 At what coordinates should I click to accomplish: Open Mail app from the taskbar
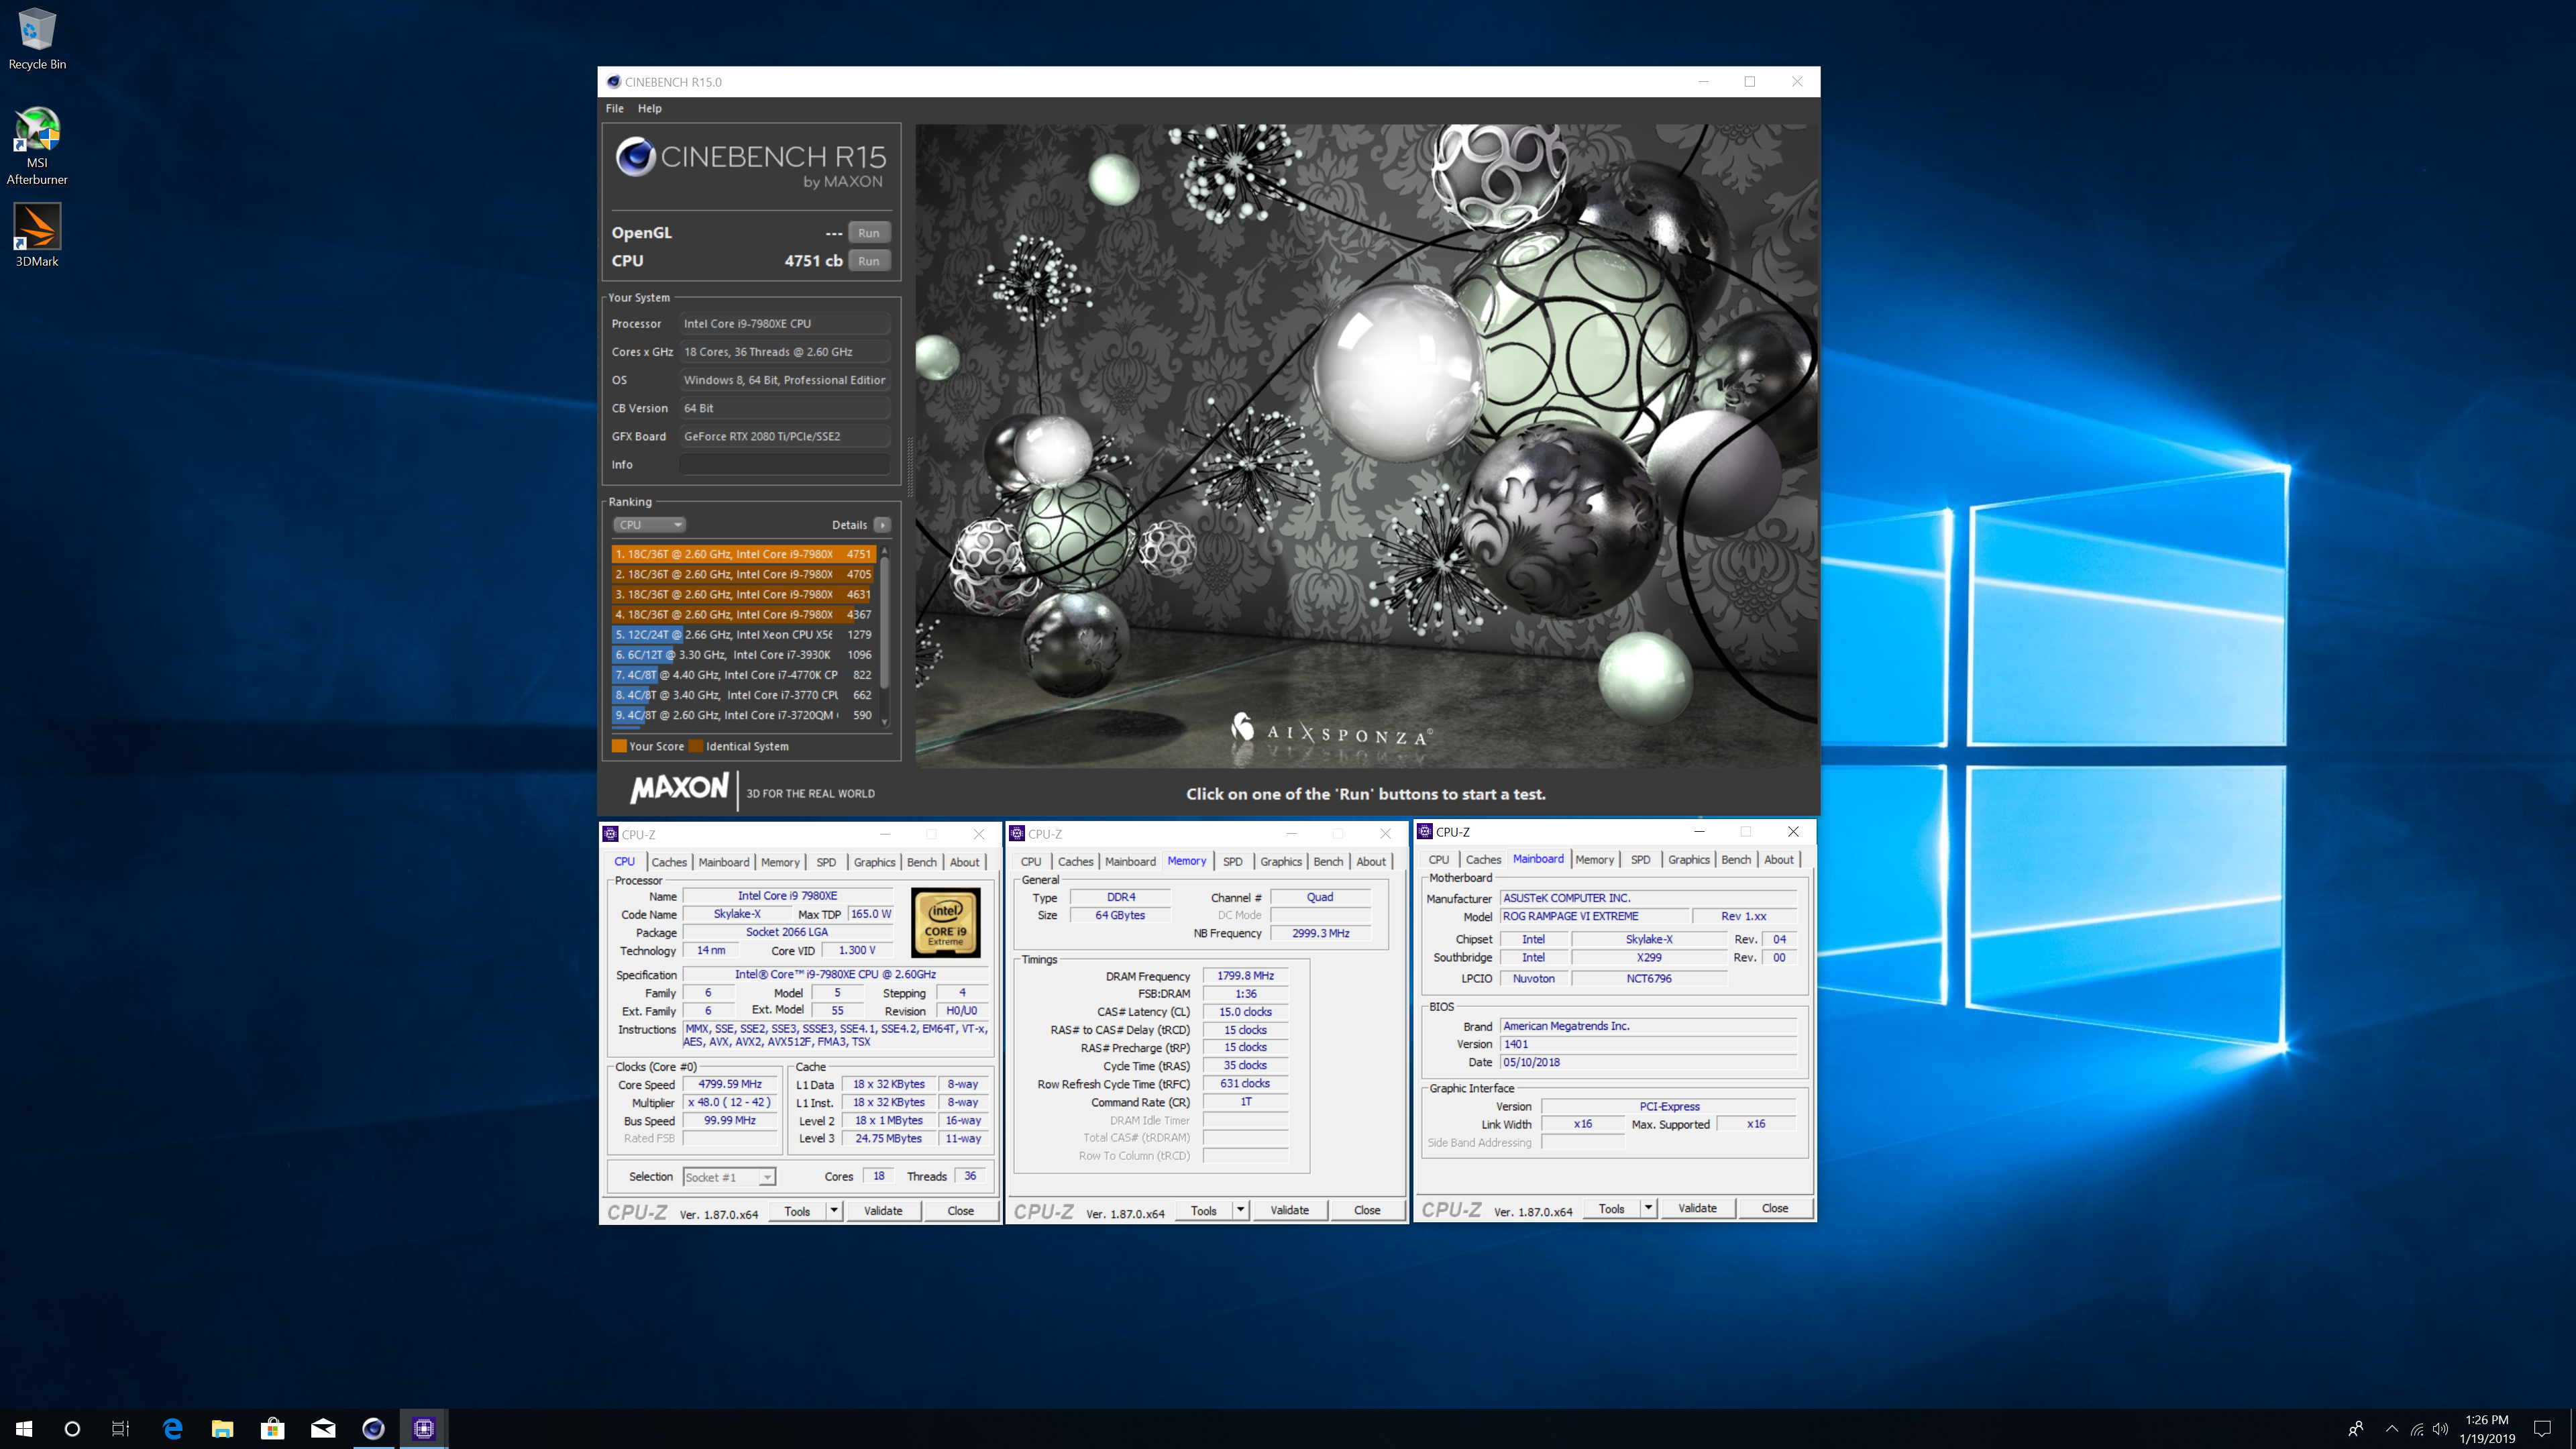pyautogui.click(x=322, y=1428)
